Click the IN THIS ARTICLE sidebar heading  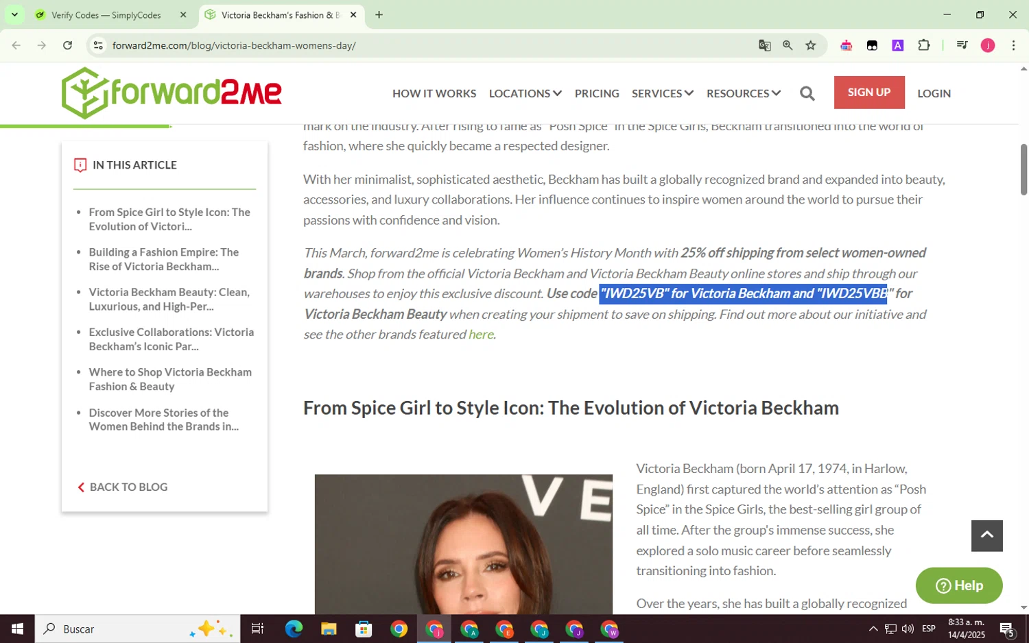tap(134, 165)
